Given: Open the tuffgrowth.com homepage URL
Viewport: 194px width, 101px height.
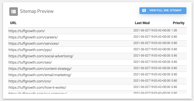Looking at the screenshot, I should pyautogui.click(x=27, y=31).
